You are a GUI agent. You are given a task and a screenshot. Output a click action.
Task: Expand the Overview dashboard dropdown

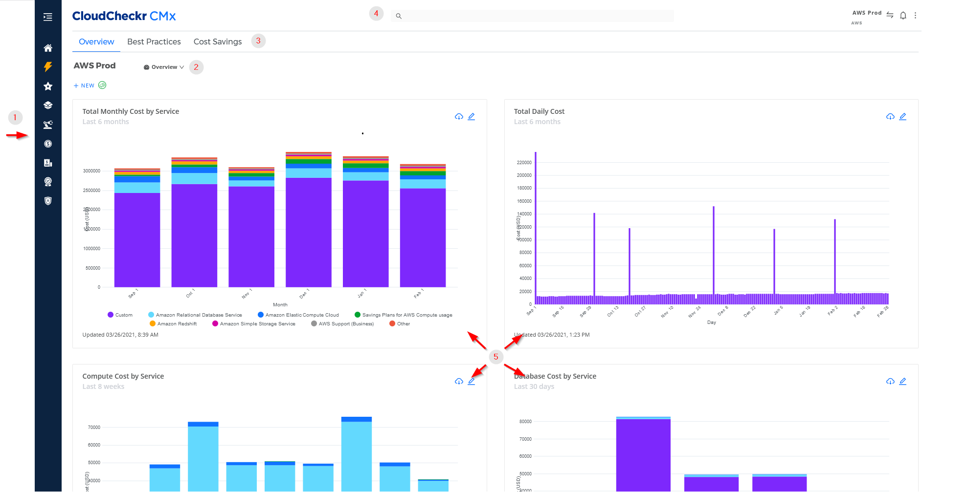(x=164, y=67)
